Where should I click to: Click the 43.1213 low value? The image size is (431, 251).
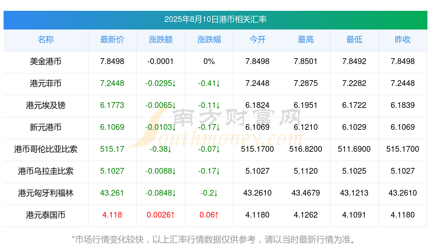coord(354,193)
